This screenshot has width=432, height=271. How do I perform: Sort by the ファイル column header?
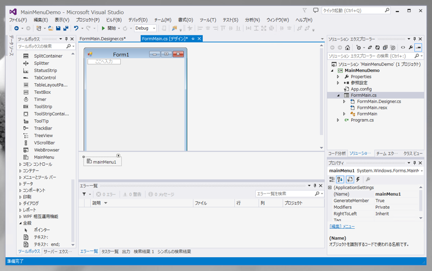tap(214, 203)
